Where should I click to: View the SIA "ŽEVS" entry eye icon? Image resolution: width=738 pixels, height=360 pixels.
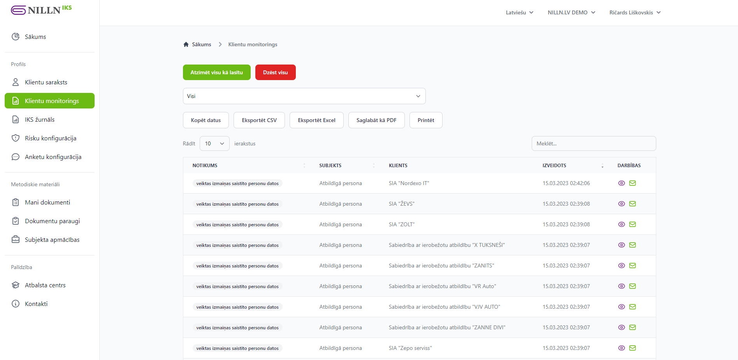tap(622, 204)
